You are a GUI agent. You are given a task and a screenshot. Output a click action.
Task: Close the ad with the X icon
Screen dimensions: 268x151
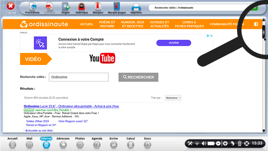click(211, 36)
